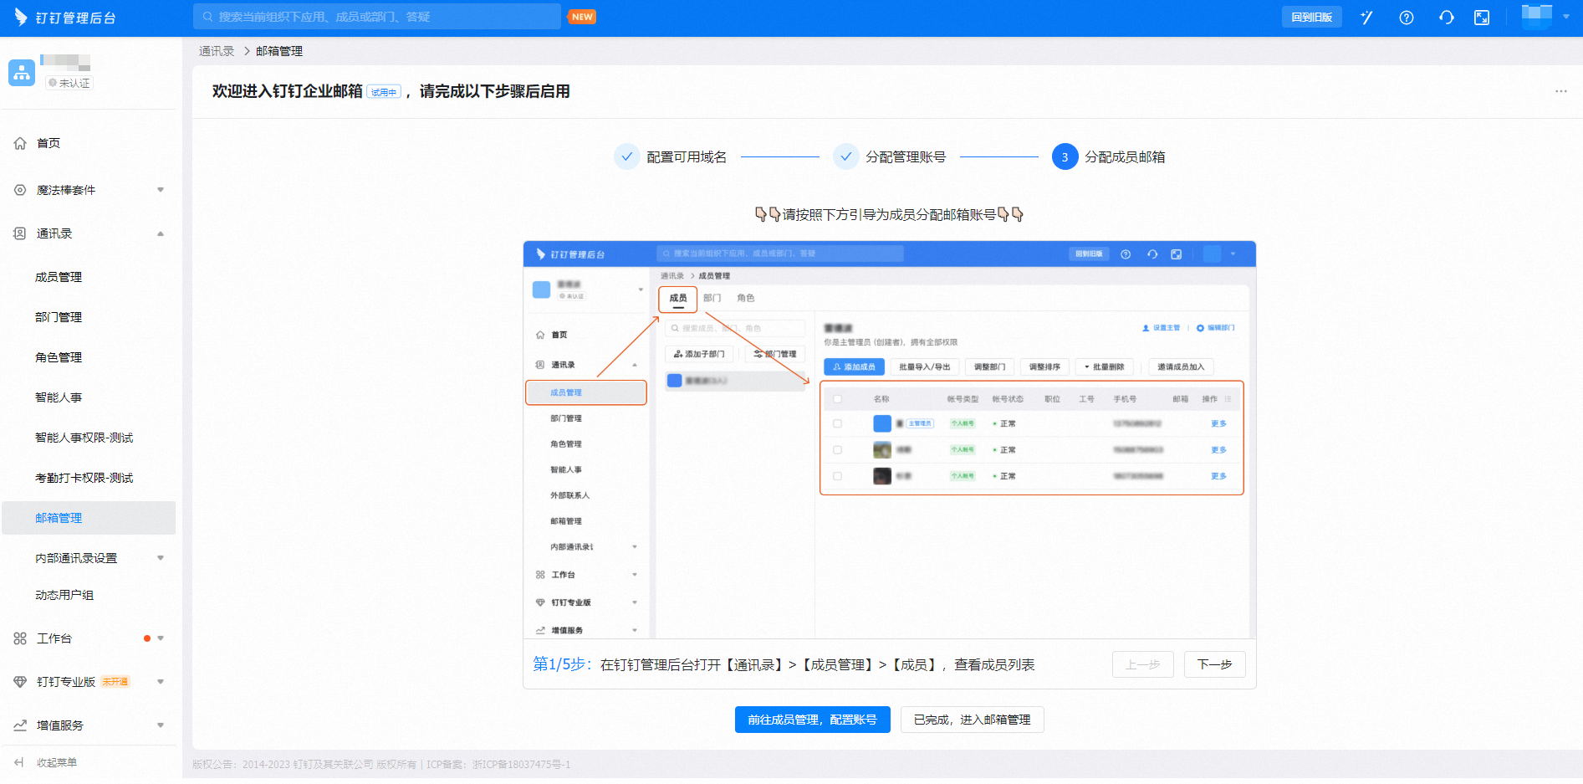Click the 未认证 badge
Viewport: 1583px width, 784px height.
(69, 83)
